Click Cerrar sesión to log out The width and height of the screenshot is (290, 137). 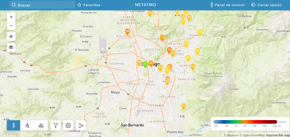[266, 5]
